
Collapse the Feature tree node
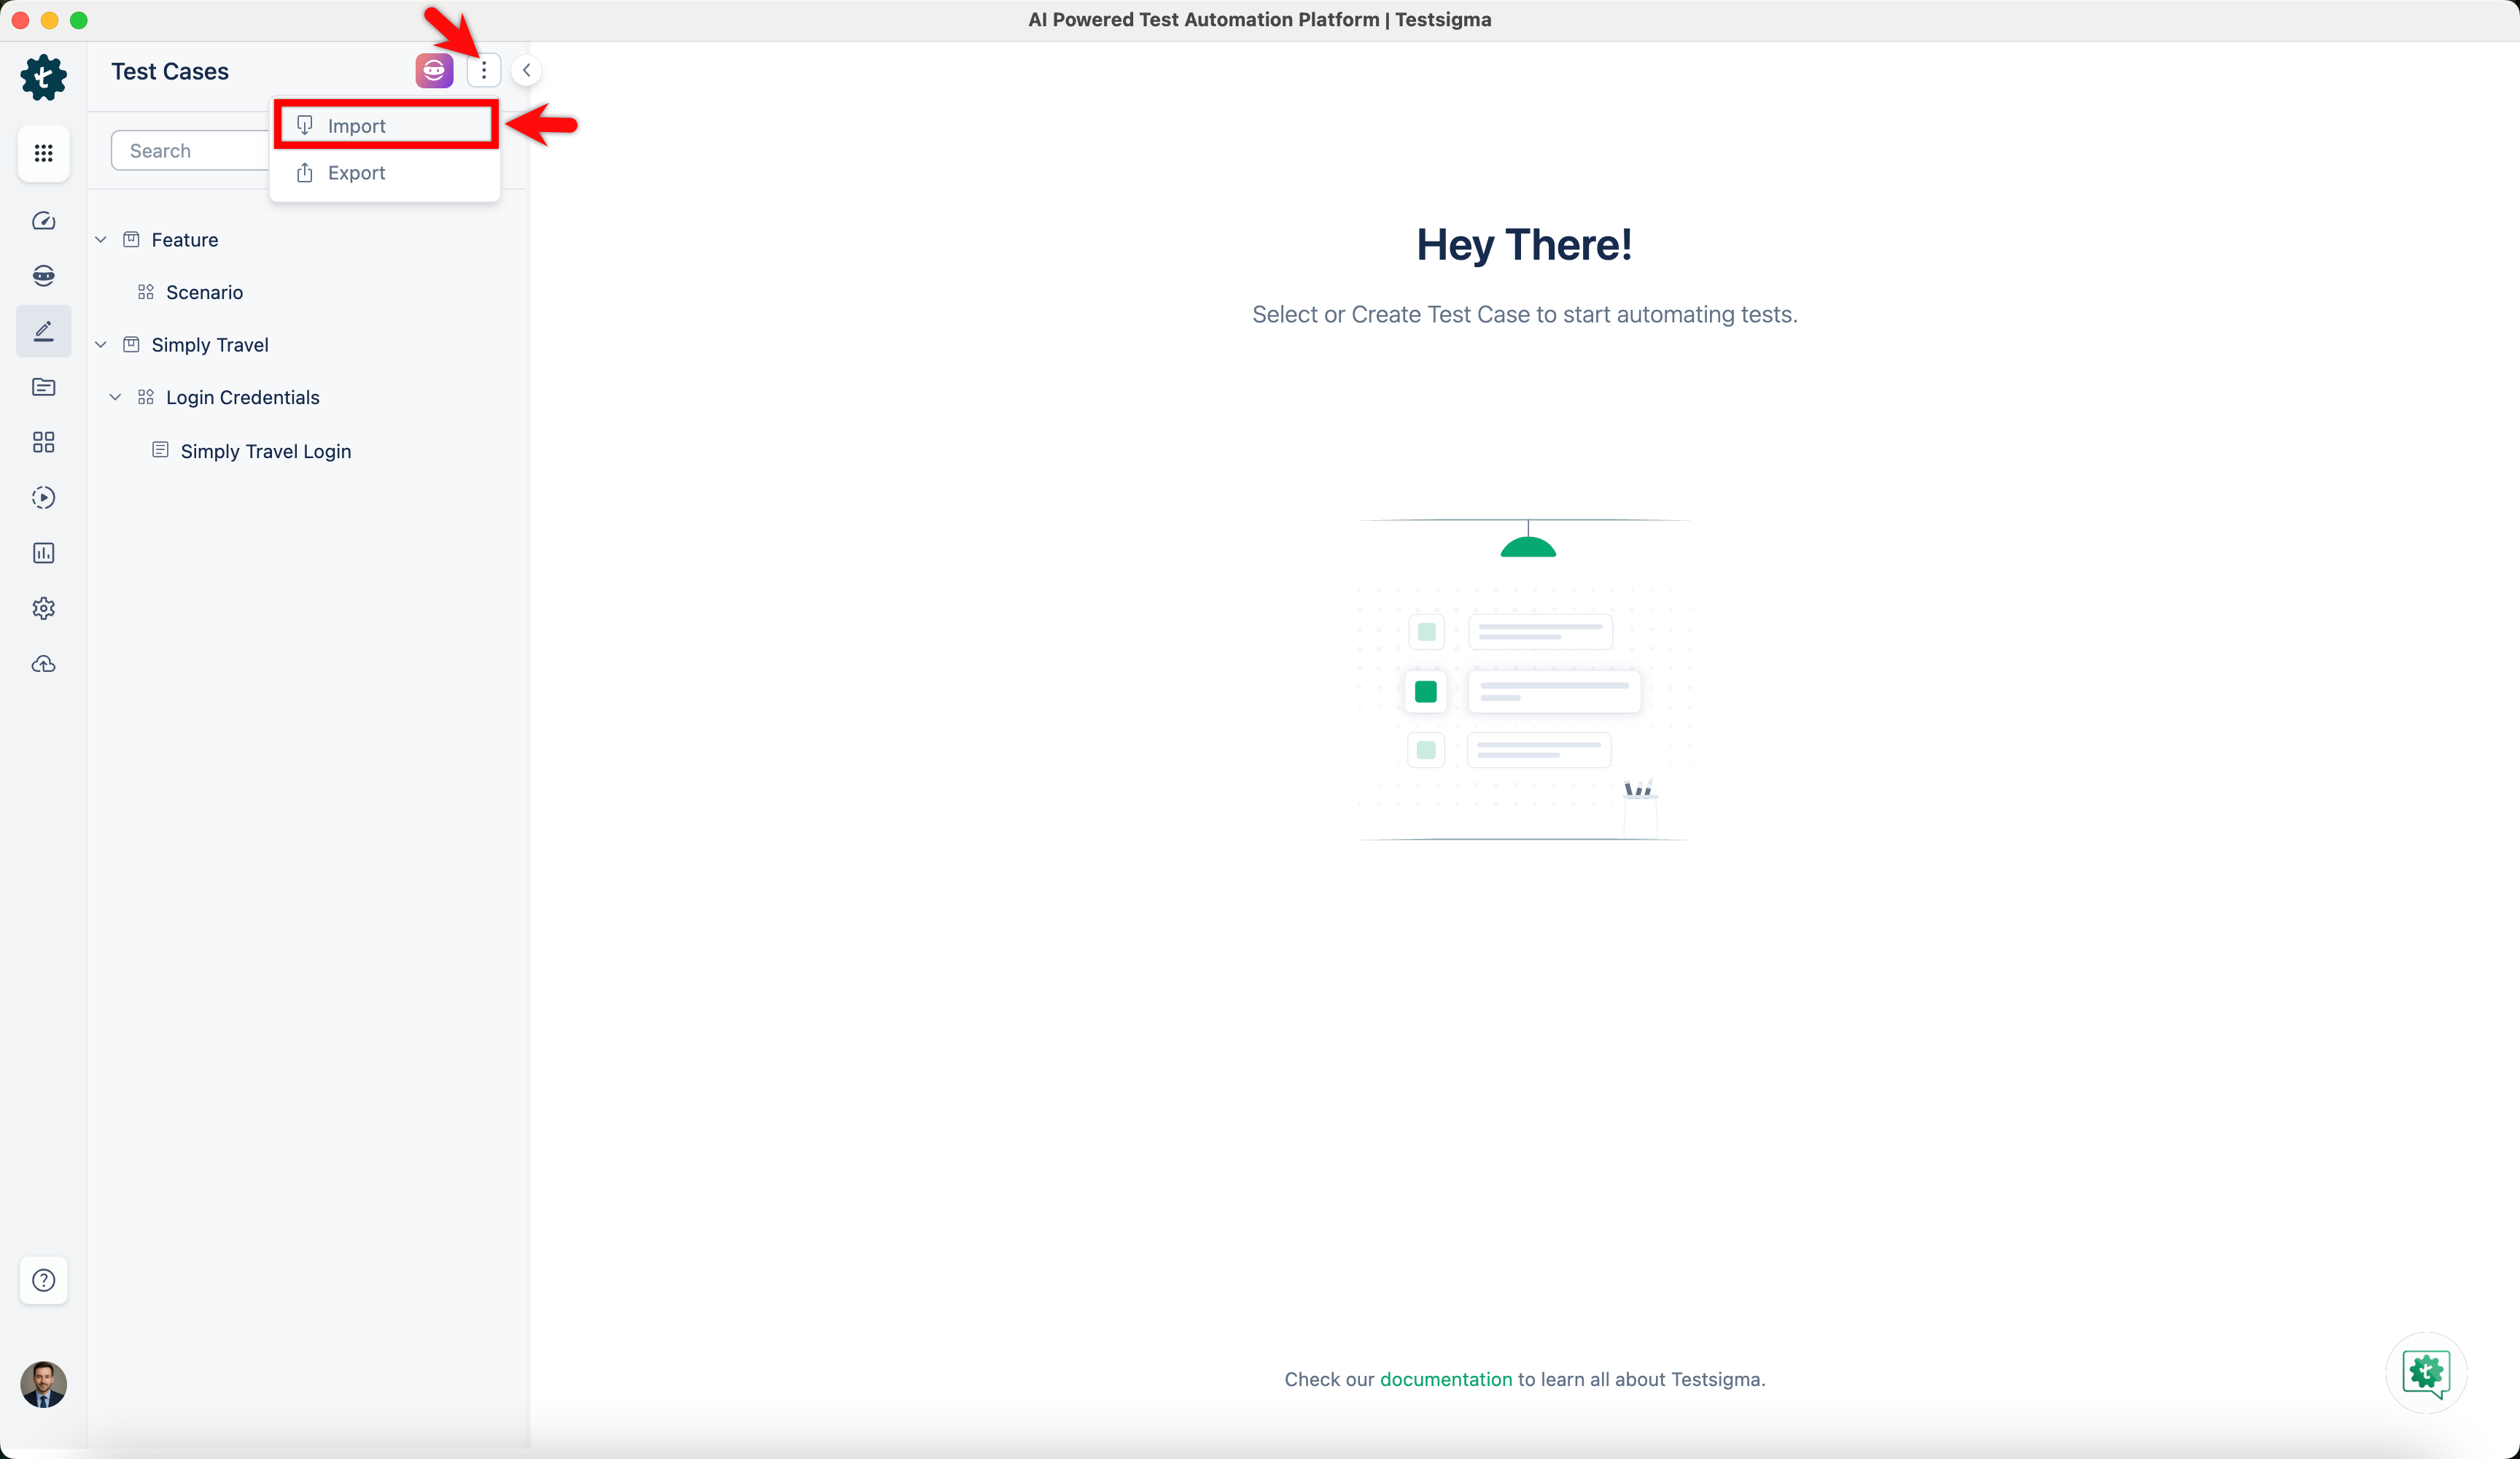click(101, 239)
